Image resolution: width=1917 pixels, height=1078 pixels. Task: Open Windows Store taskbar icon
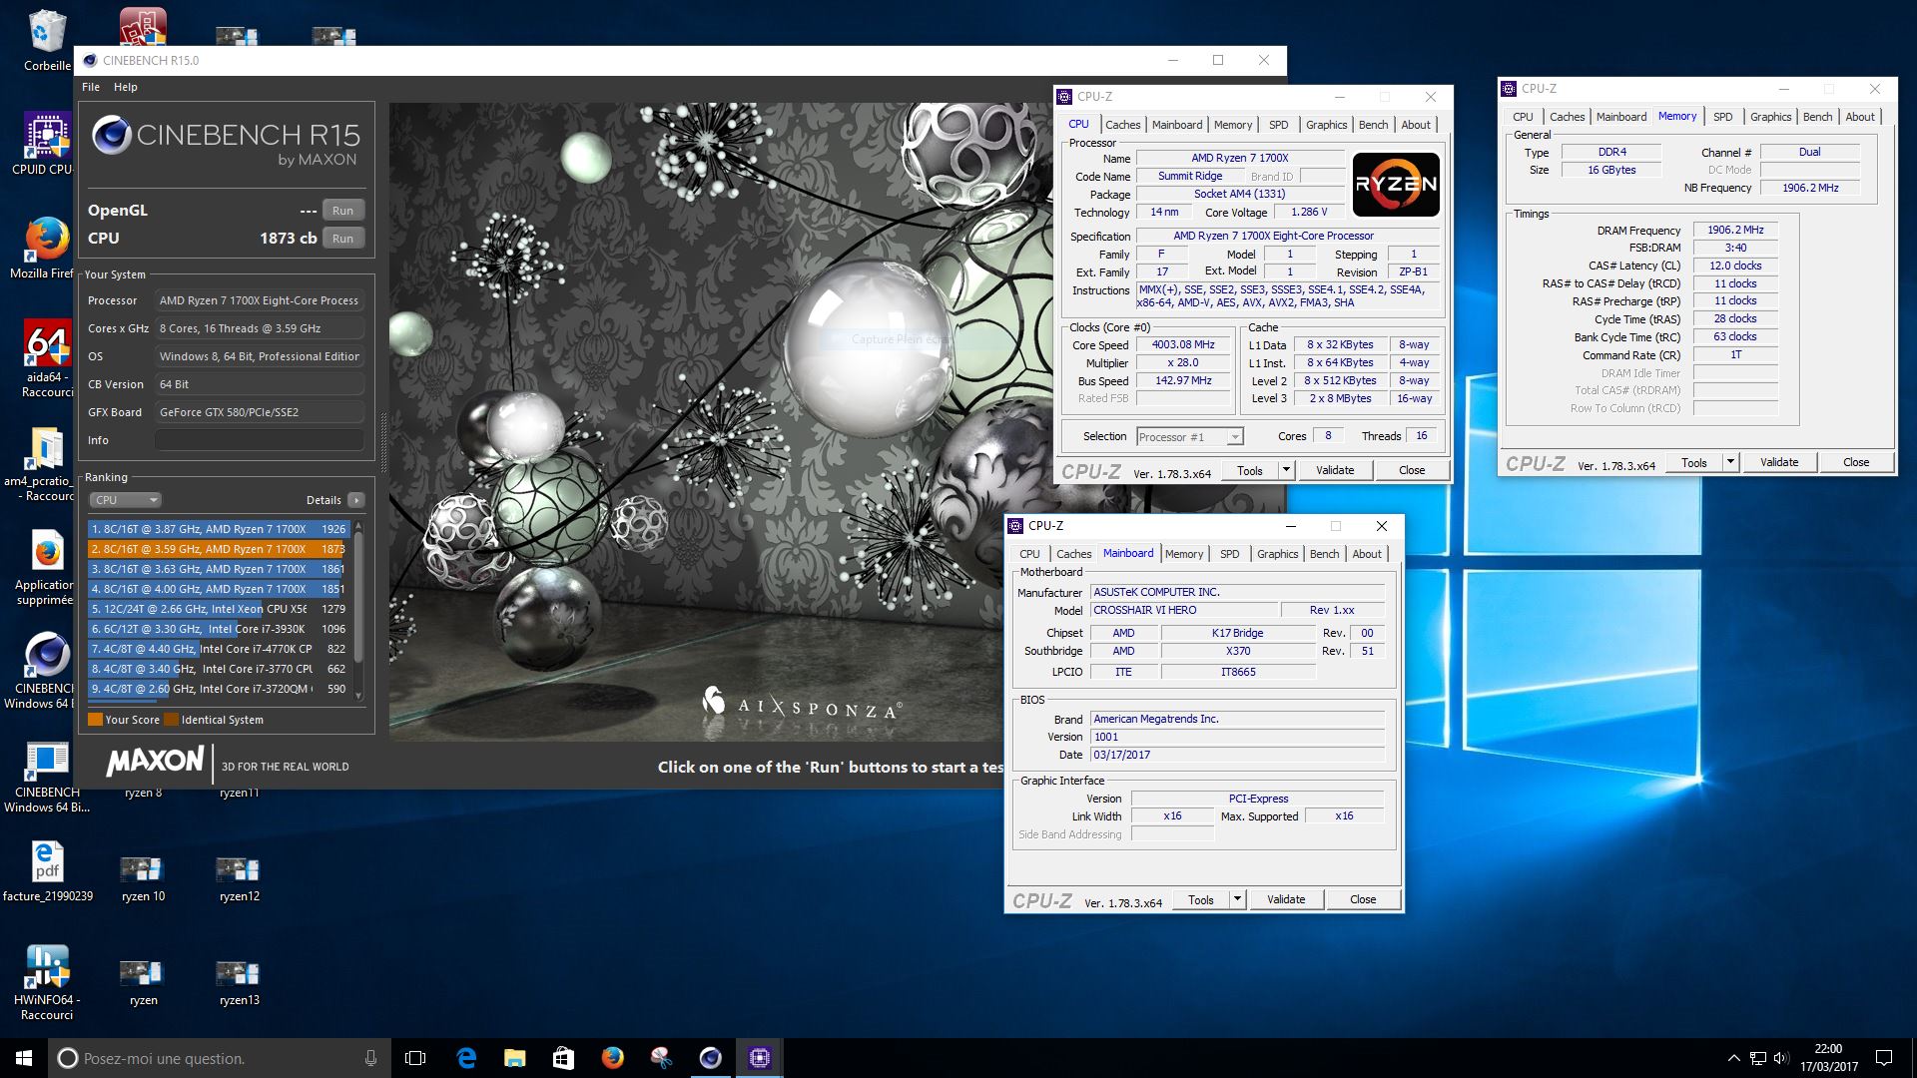[563, 1058]
